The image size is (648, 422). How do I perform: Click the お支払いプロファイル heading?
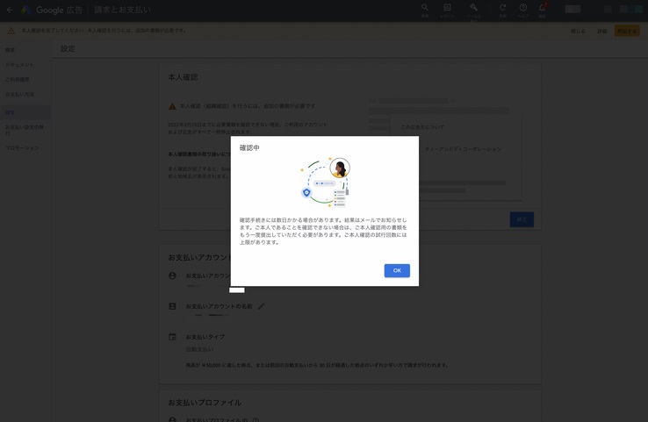[205, 403]
